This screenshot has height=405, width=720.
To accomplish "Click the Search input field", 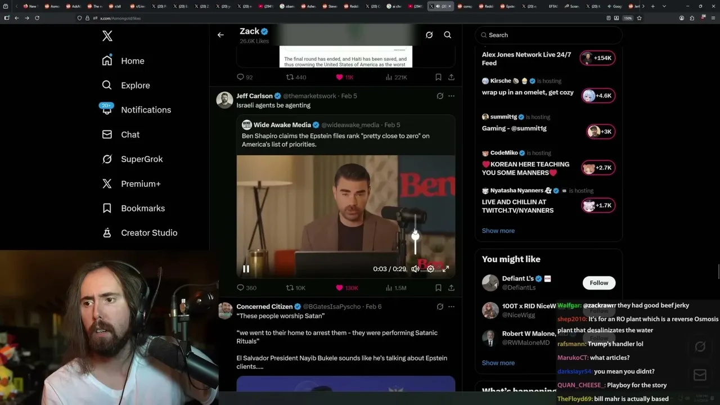I will [549, 35].
